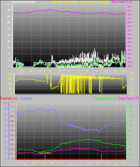Click the 30.1 barometer axis value
140x167 pixels.
click(130, 14)
